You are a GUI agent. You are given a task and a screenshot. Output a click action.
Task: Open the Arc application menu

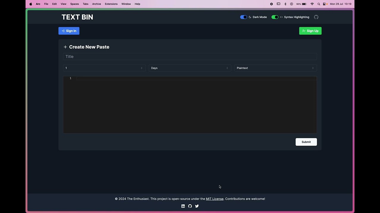pos(38,4)
